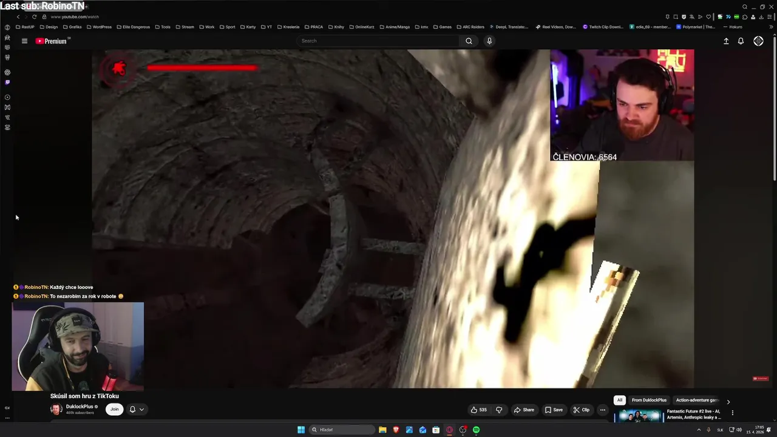Reload the page with refresh icon
This screenshot has height=437, width=777.
click(34, 16)
